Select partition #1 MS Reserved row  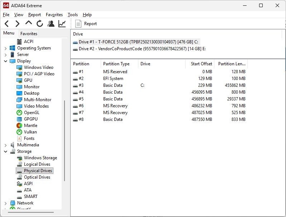coord(159,72)
